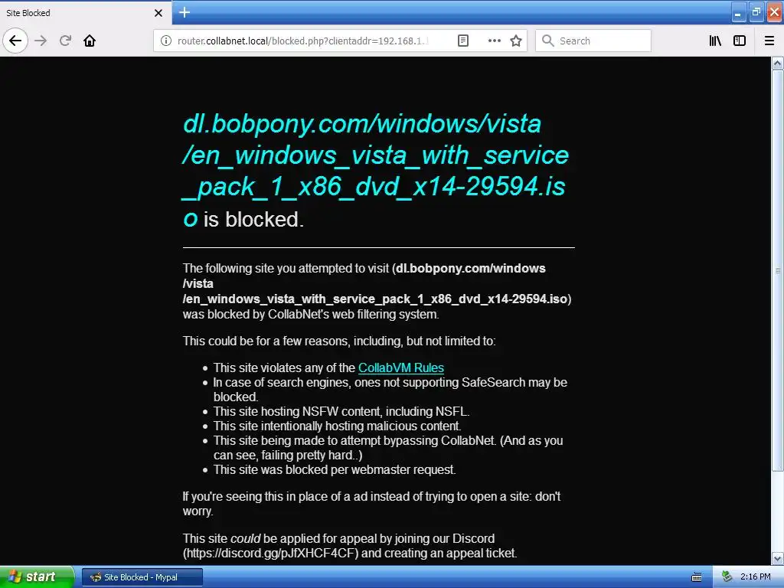Open page actions three-dot menu
The image size is (784, 588).
click(494, 41)
